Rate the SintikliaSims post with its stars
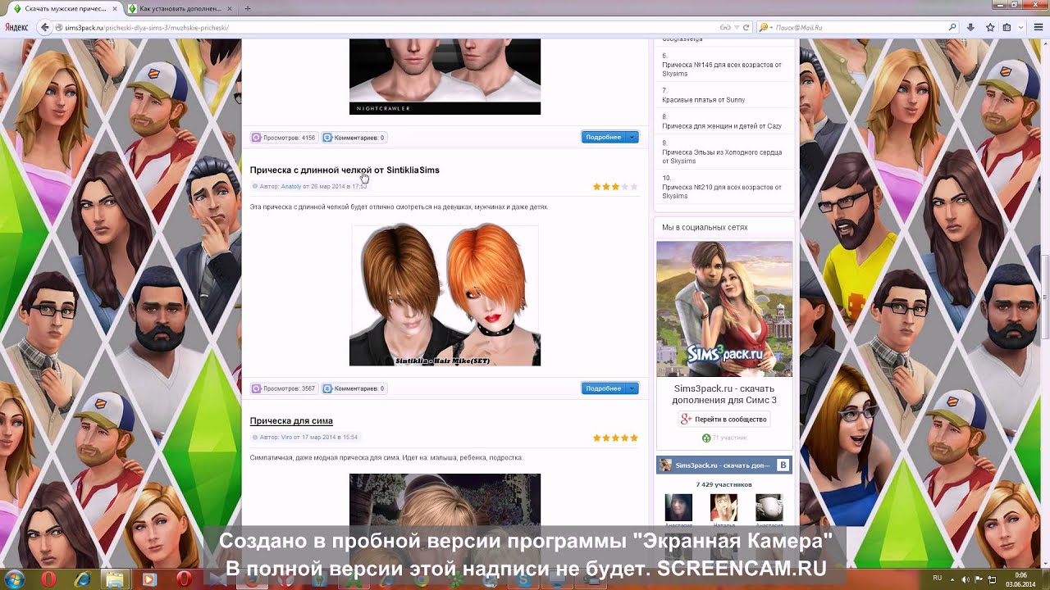Image resolution: width=1050 pixels, height=590 pixels. 615,187
